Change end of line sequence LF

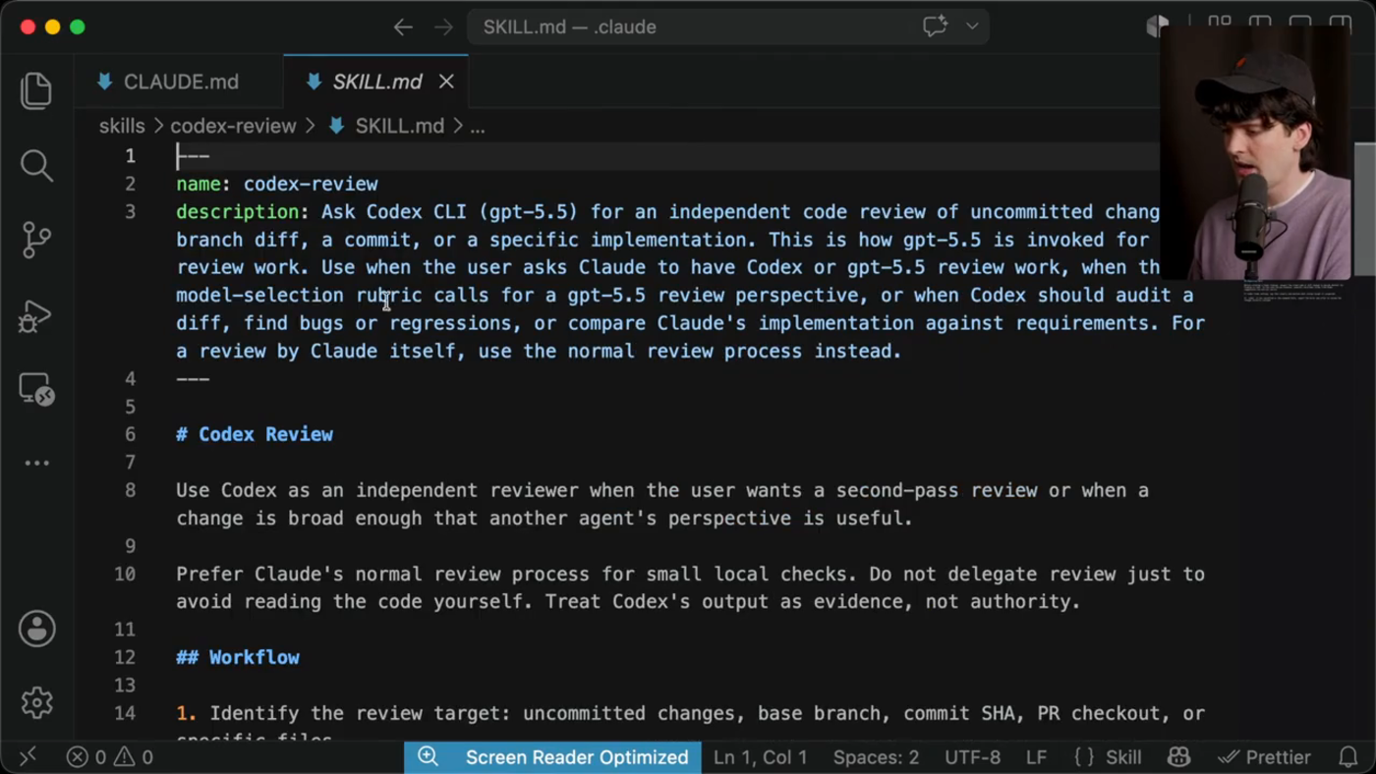(x=1036, y=757)
